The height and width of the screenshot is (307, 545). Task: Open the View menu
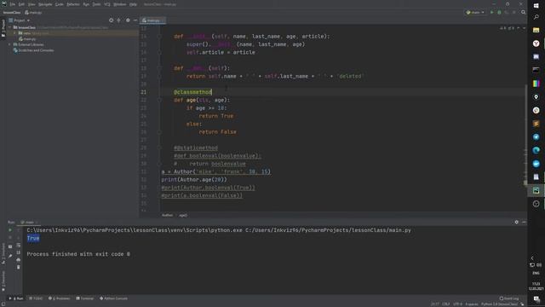[32, 4]
